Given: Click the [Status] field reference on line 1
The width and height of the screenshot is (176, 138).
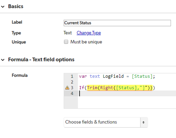Looking at the screenshot, I should (142, 76).
